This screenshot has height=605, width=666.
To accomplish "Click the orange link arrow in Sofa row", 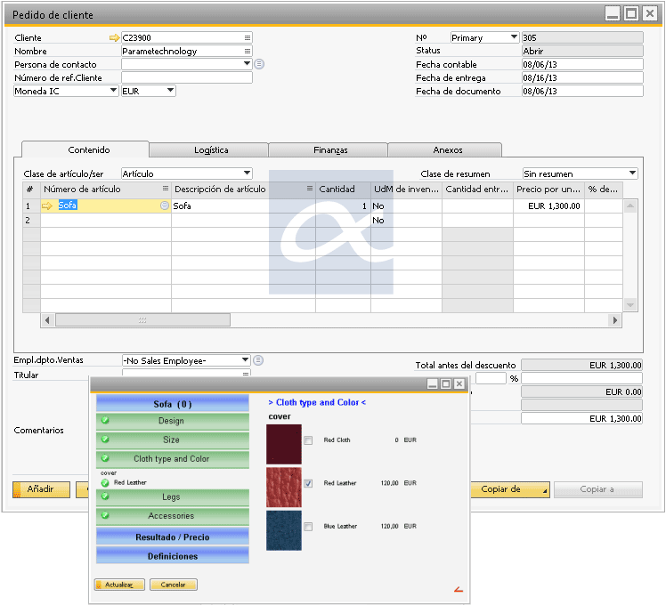I will tap(46, 206).
